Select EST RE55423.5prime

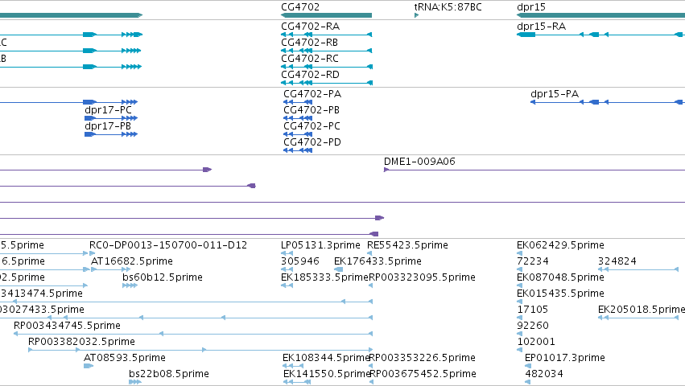pyautogui.click(x=407, y=245)
